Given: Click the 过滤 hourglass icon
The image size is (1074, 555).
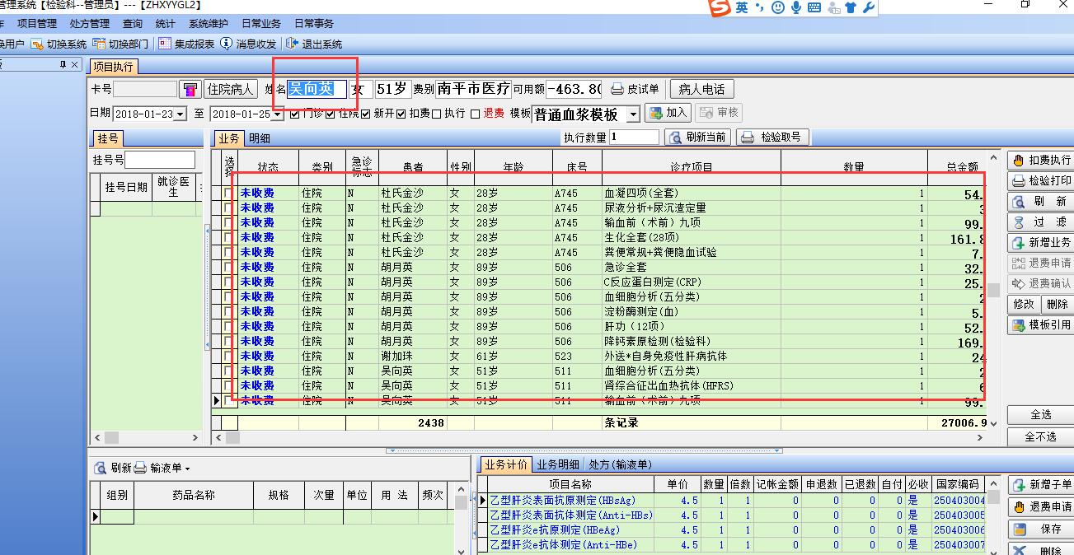Looking at the screenshot, I should pyautogui.click(x=1018, y=222).
